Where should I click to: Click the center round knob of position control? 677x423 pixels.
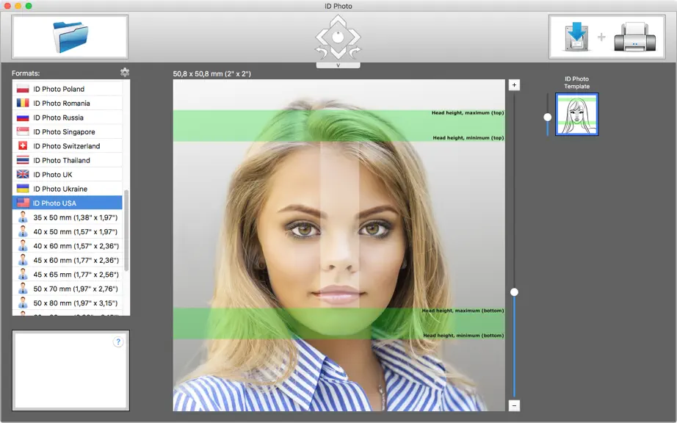338,37
